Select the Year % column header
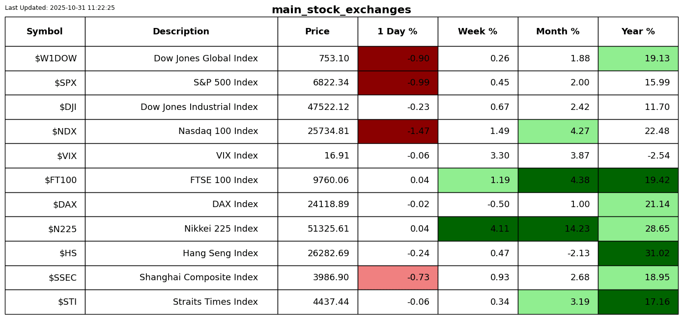Screen dimensions: 683x319 [638, 32]
